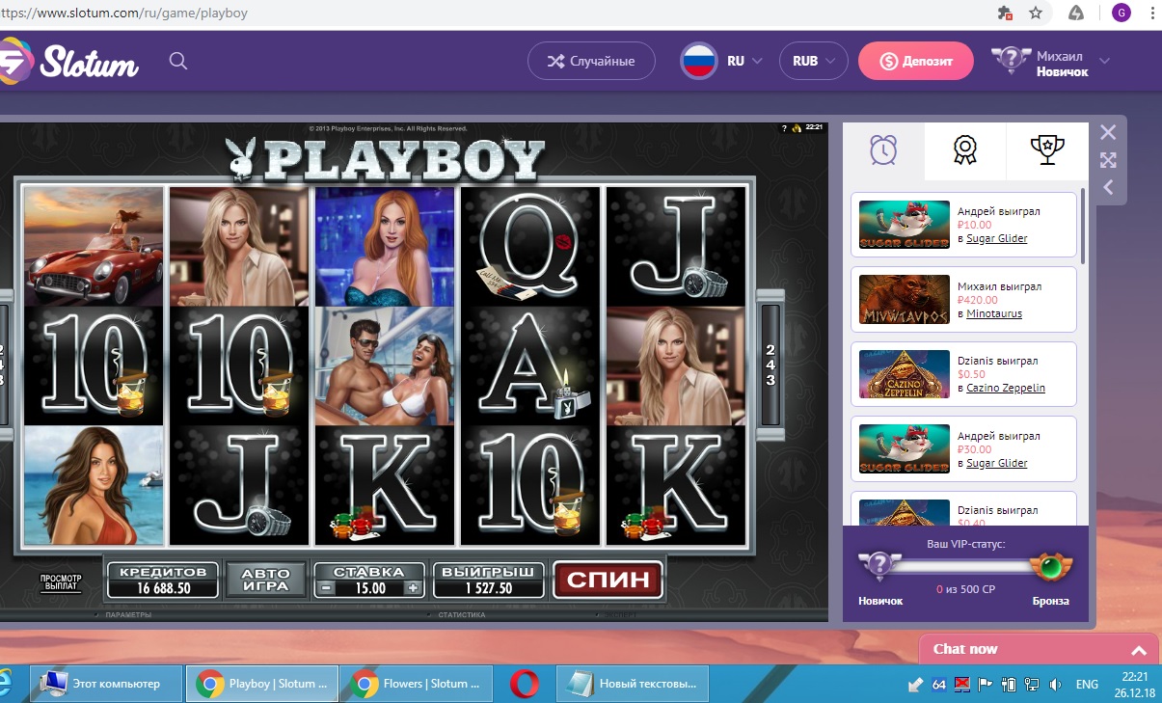The width and height of the screenshot is (1162, 703).
Task: Switch to the award ribbon tab
Action: point(965,150)
